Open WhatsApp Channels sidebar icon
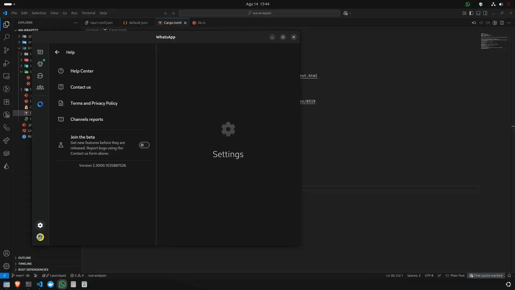The width and height of the screenshot is (515, 290). click(x=40, y=76)
